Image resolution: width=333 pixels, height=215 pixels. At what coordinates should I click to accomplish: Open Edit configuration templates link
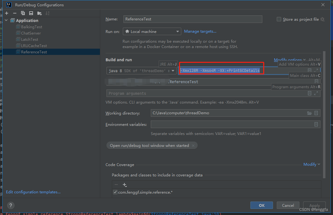point(33,192)
